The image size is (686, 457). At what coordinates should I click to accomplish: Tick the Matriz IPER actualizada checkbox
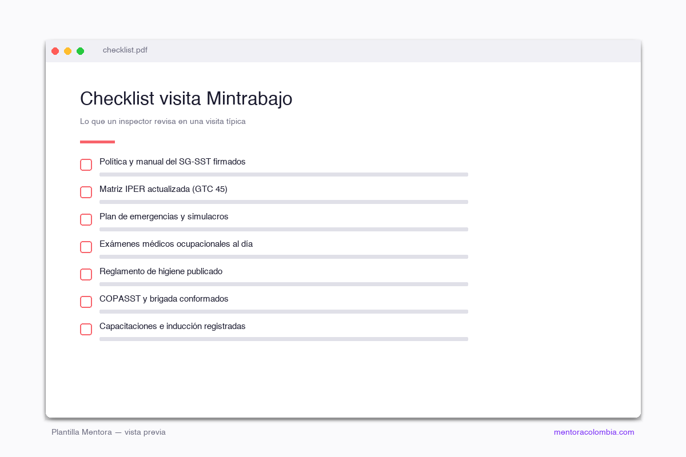tap(86, 193)
